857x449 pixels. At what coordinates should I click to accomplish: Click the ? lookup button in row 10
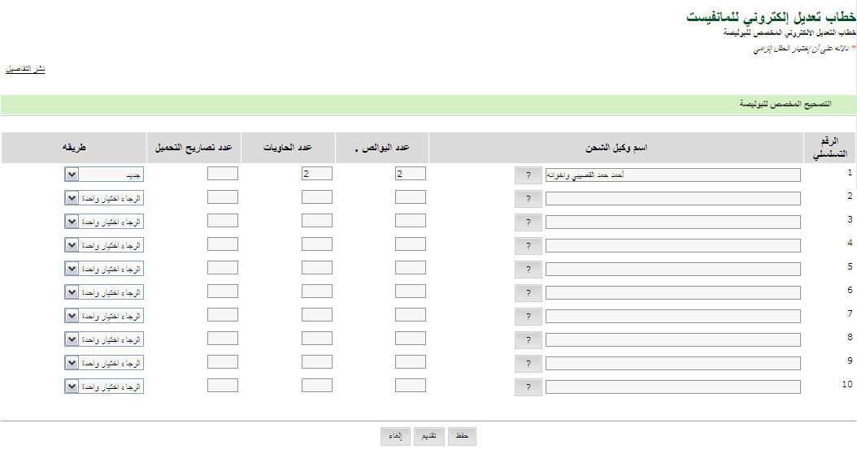529,387
